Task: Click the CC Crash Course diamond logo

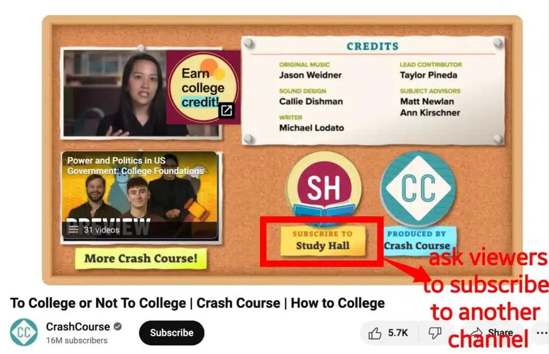Action: pyautogui.click(x=418, y=188)
